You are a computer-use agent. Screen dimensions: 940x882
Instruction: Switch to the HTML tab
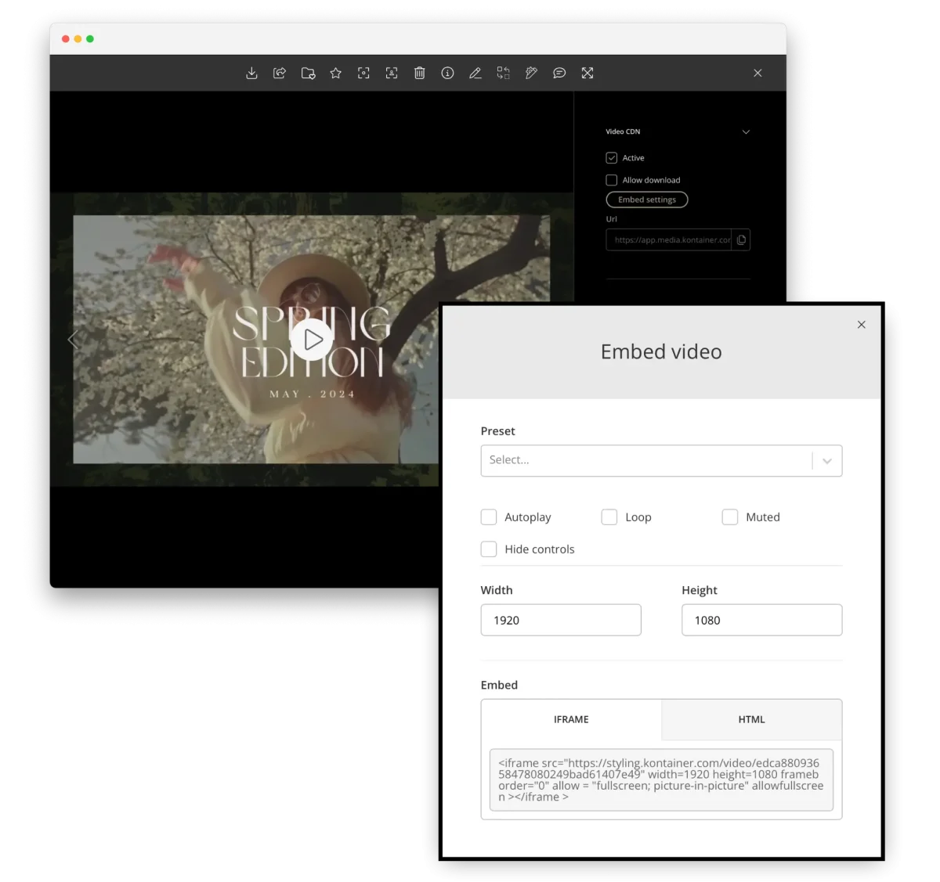click(752, 719)
